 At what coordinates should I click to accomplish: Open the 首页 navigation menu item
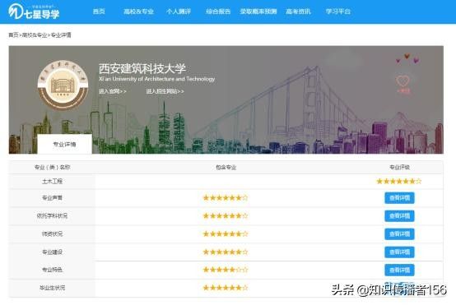pos(99,12)
